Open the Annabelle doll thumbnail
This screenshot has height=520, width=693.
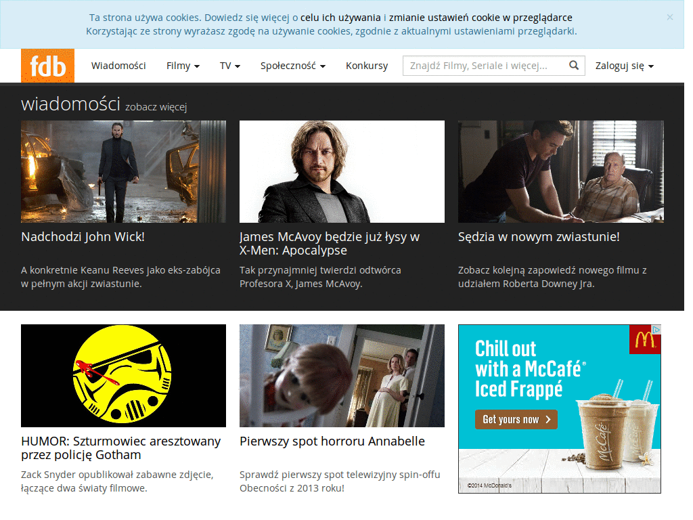click(342, 376)
